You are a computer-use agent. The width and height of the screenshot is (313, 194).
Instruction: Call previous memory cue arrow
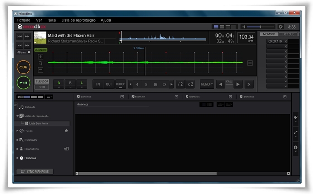pyautogui.click(x=221, y=84)
